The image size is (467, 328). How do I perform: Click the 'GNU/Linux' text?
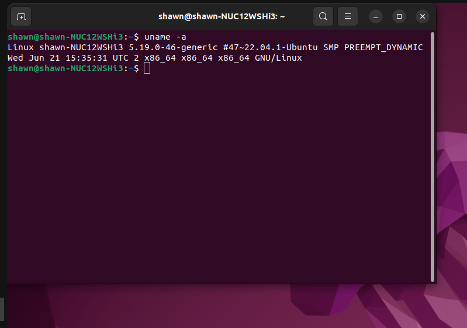pos(278,58)
